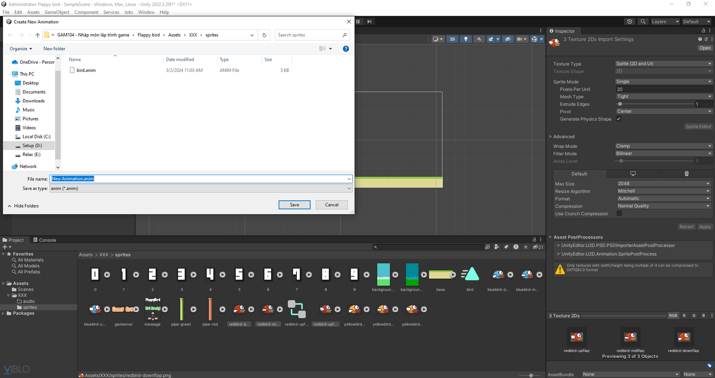
Task: Expand the Advanced section
Action: tap(551, 137)
